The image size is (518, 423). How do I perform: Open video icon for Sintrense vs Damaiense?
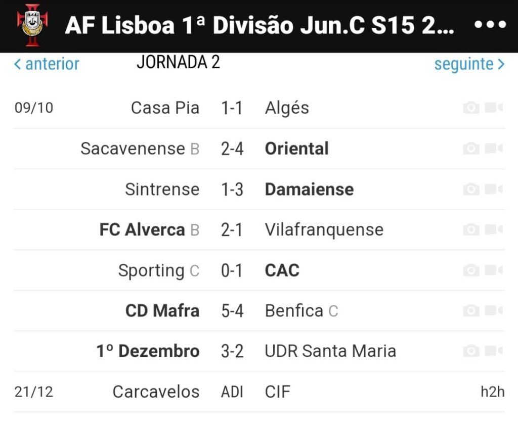[494, 189]
